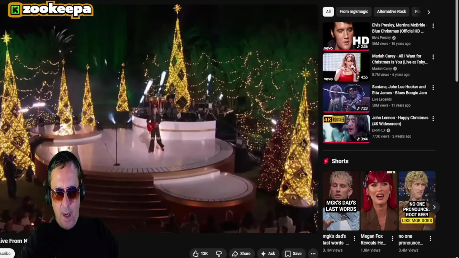
Task: Click the 'Megan Fox Reveals He...' short title
Action: pyautogui.click(x=373, y=239)
